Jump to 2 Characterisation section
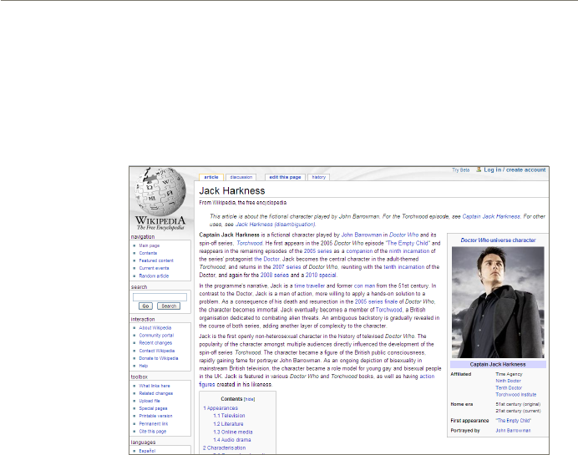This screenshot has height=455, width=578. coord(224,448)
